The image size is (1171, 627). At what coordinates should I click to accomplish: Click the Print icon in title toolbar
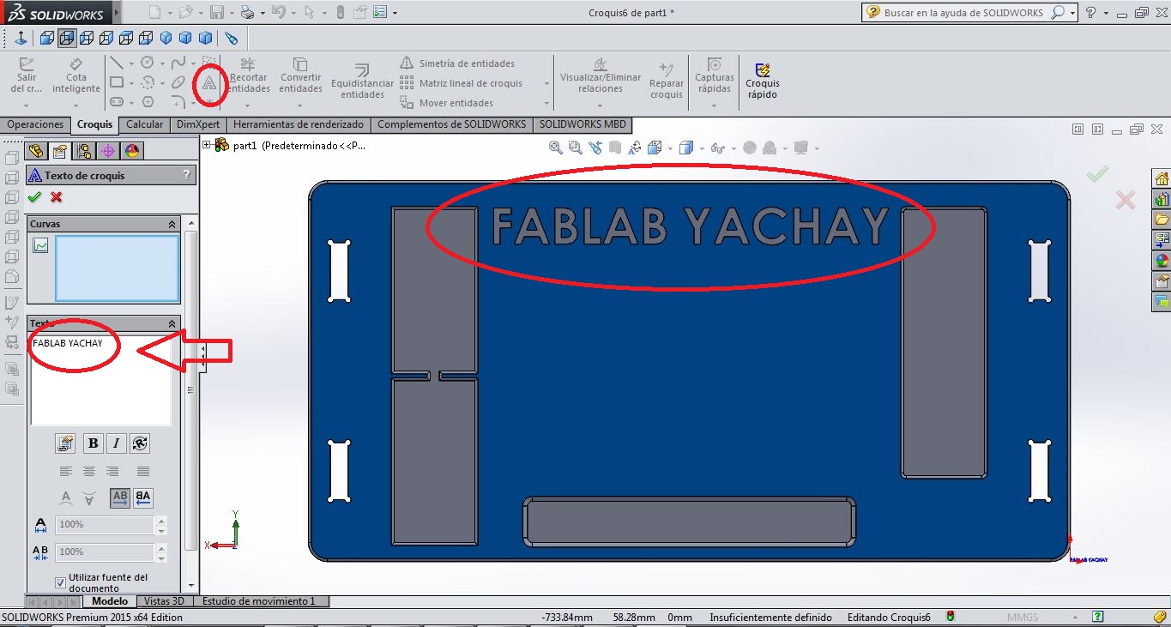coord(247,12)
